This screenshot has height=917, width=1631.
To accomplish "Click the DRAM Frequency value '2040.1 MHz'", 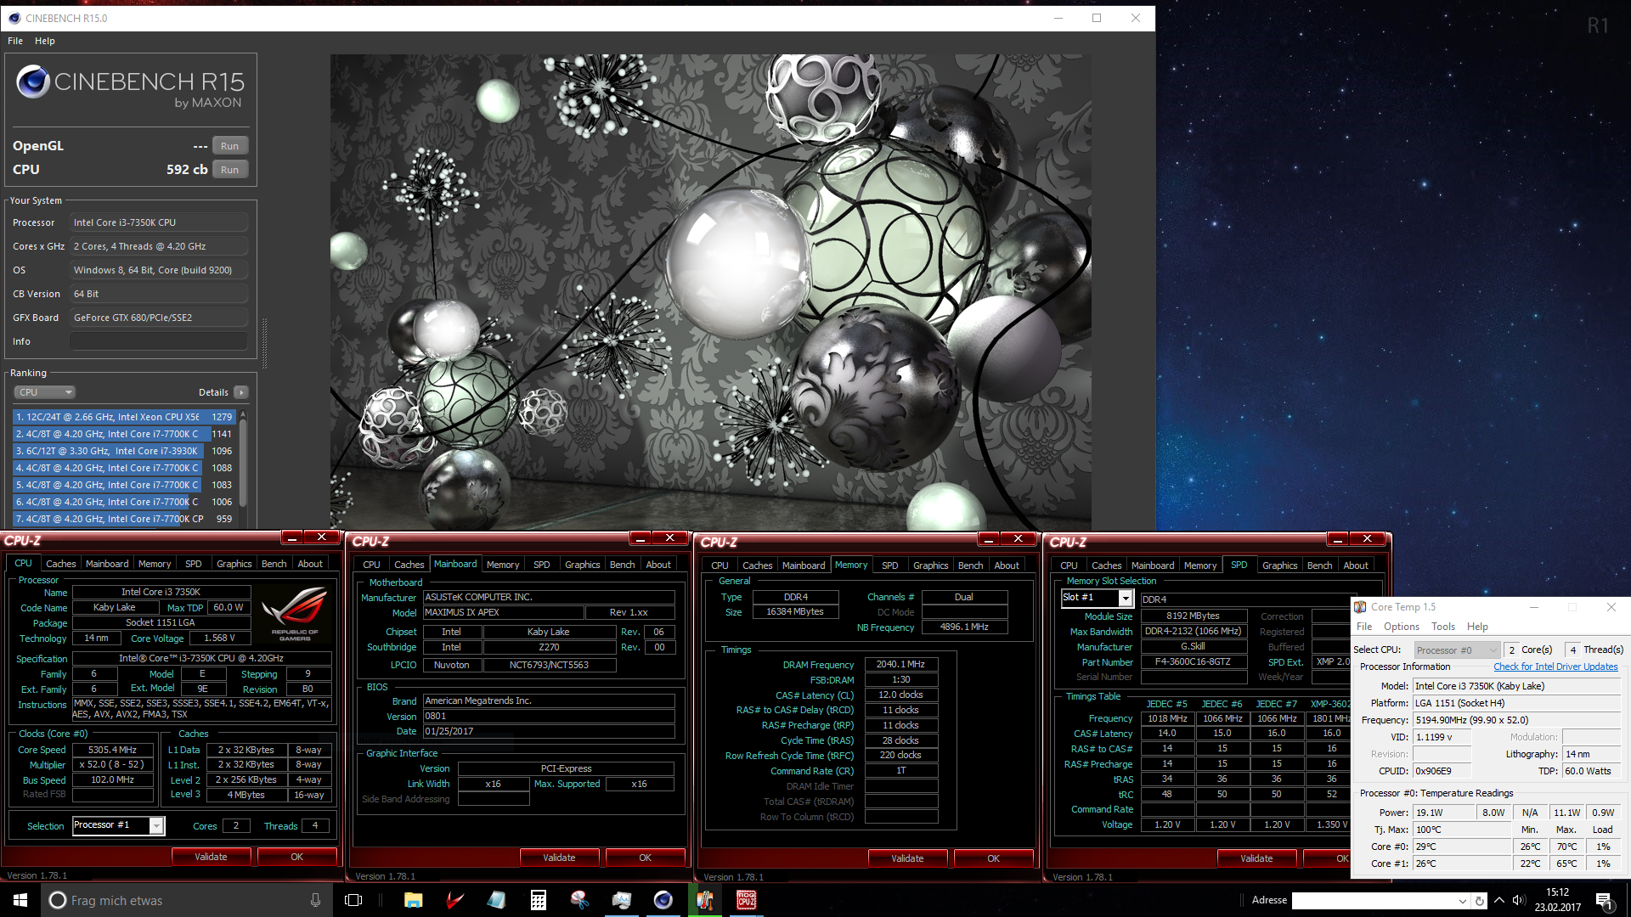I will [900, 664].
